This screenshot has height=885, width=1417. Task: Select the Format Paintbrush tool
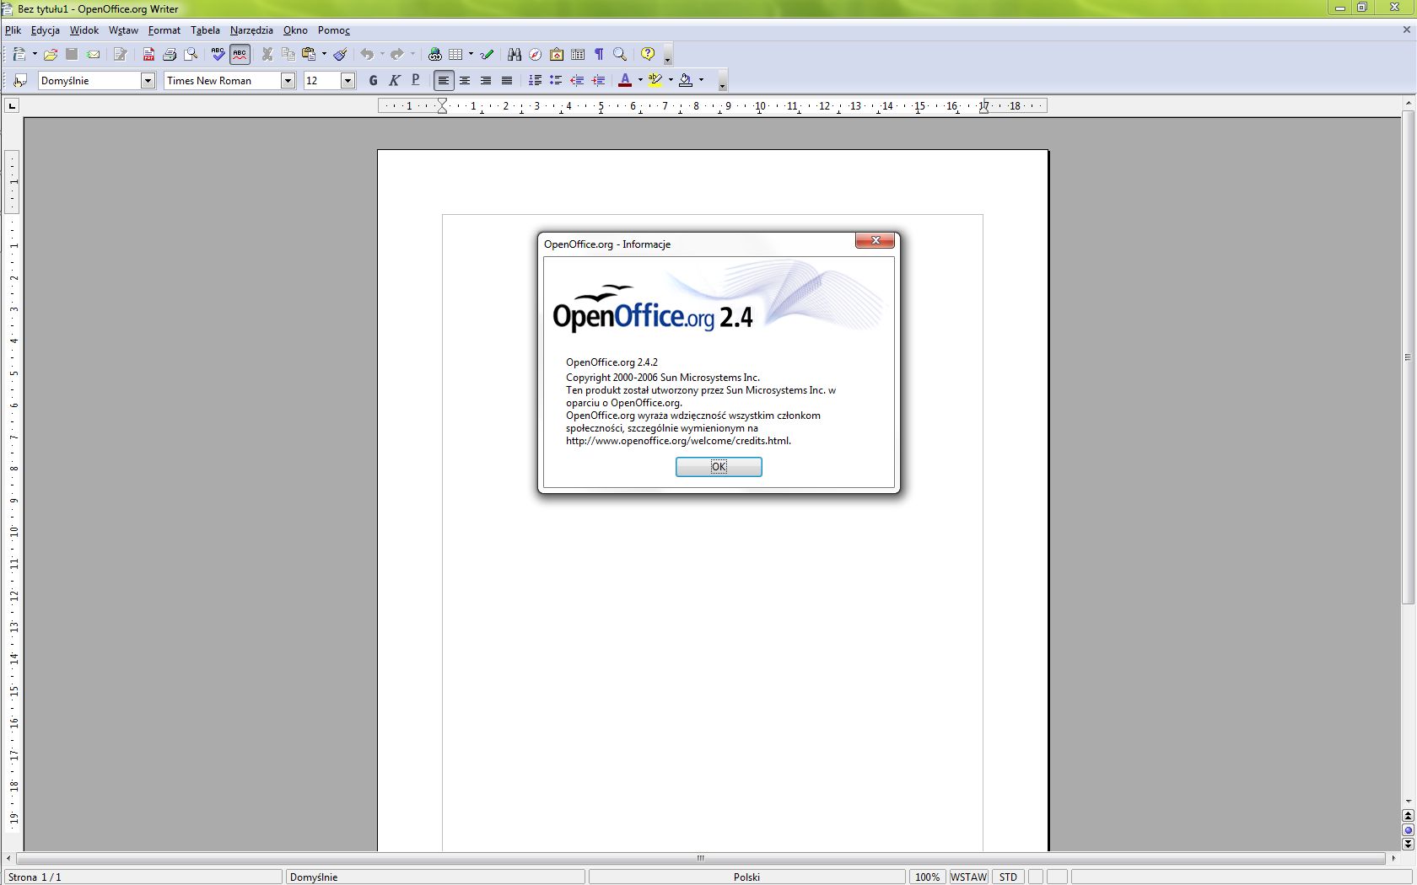pos(340,54)
